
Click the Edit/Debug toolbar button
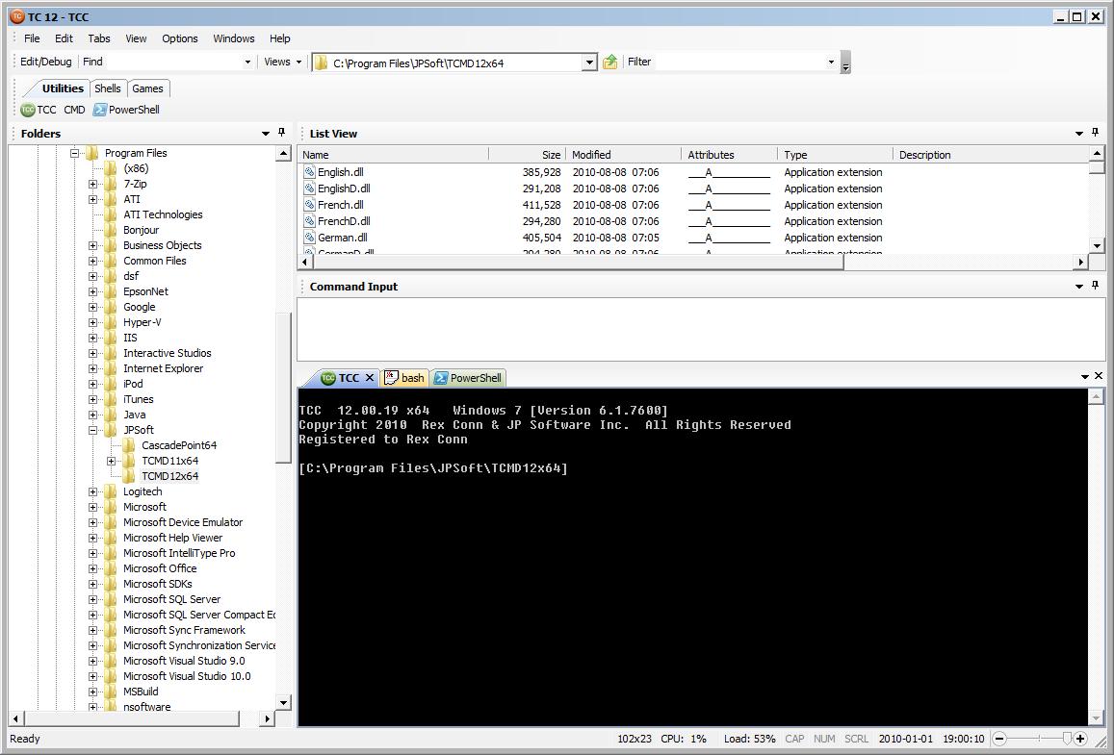46,62
